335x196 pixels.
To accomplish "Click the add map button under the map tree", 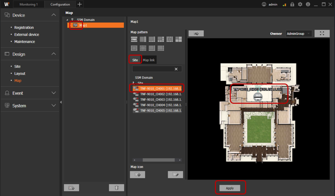I will 71,188.
